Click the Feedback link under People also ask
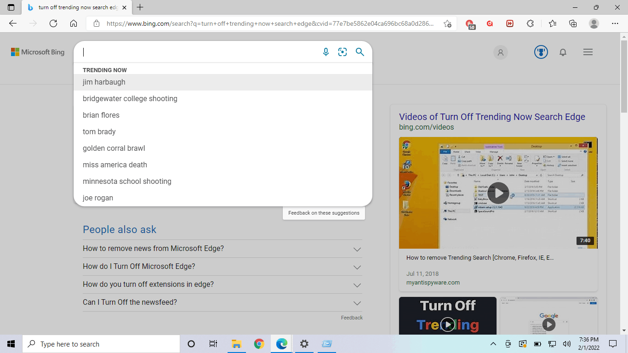 [x=352, y=318]
